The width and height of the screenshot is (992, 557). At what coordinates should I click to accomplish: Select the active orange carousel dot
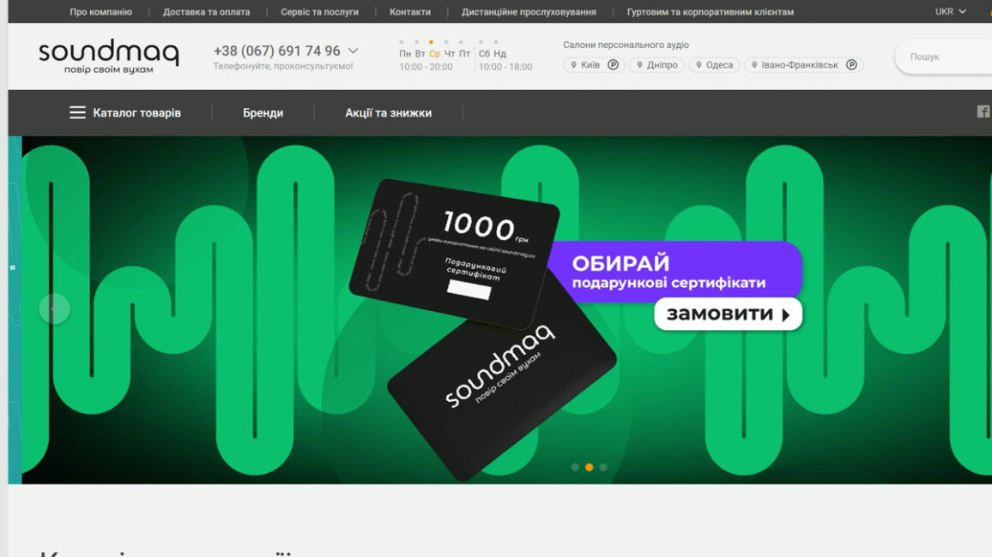(589, 467)
